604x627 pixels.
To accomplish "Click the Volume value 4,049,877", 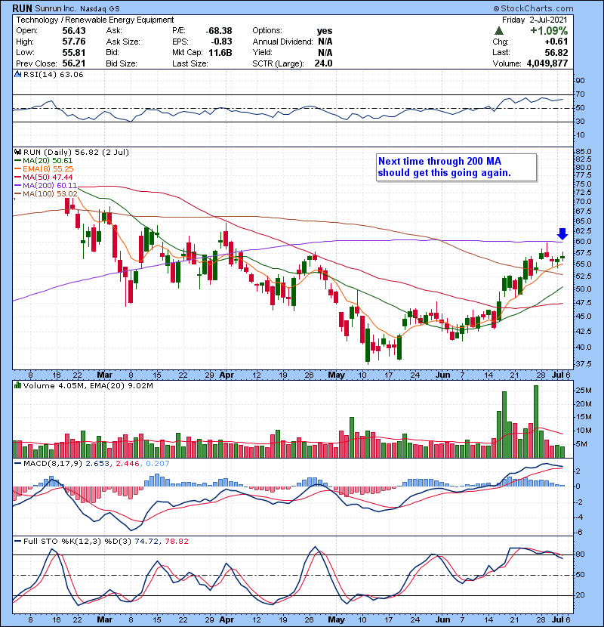I will (x=547, y=63).
